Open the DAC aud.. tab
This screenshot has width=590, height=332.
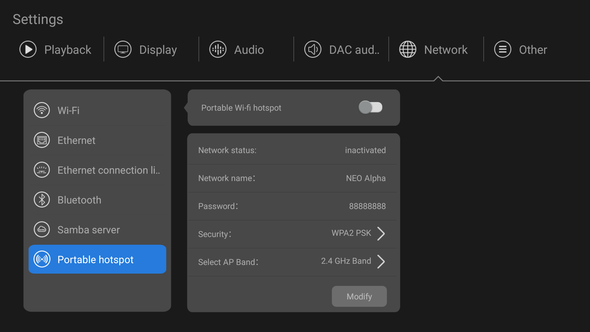[342, 49]
